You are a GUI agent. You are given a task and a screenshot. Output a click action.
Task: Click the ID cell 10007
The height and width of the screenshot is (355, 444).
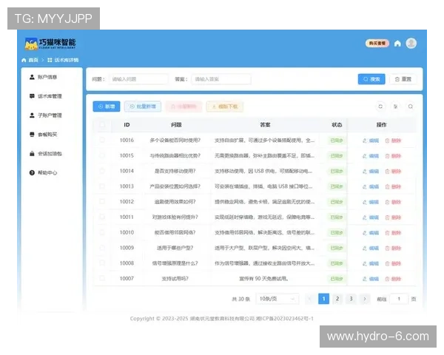point(127,279)
